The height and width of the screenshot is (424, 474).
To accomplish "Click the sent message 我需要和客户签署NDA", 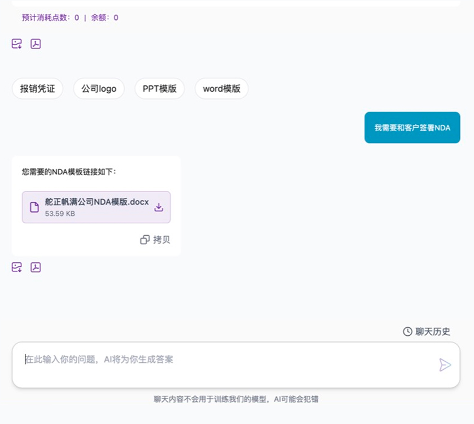I will 412,128.
